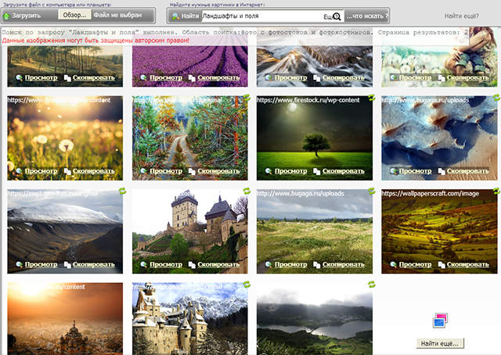Click Скопировать on the girl with dandelions image

point(468,77)
